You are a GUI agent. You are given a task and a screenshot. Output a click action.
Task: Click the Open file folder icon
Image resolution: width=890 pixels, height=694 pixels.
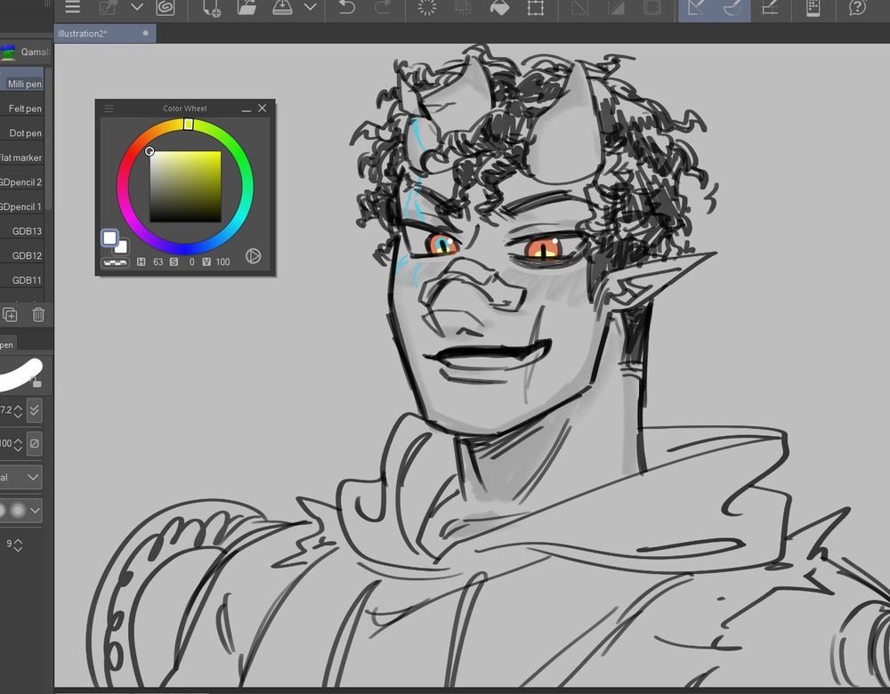pos(247,7)
